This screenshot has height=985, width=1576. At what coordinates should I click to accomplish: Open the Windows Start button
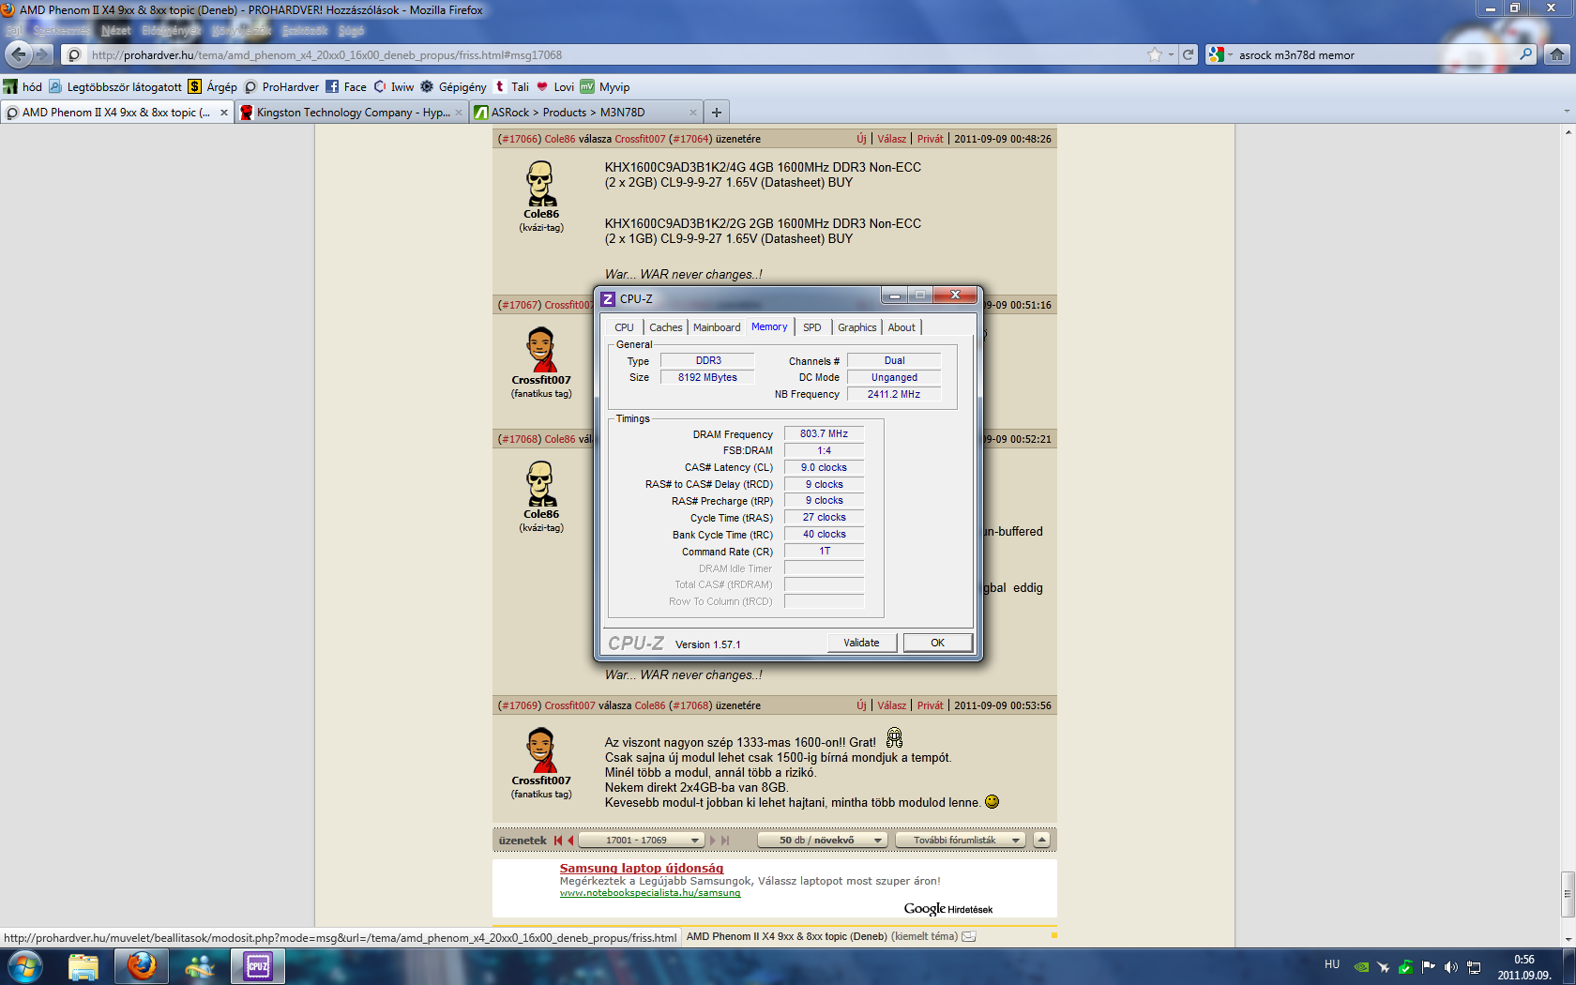25,966
